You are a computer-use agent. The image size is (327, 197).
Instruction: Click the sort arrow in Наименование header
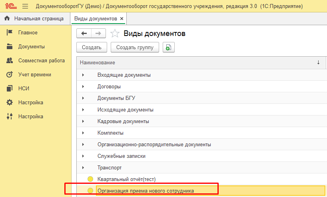click(x=319, y=63)
